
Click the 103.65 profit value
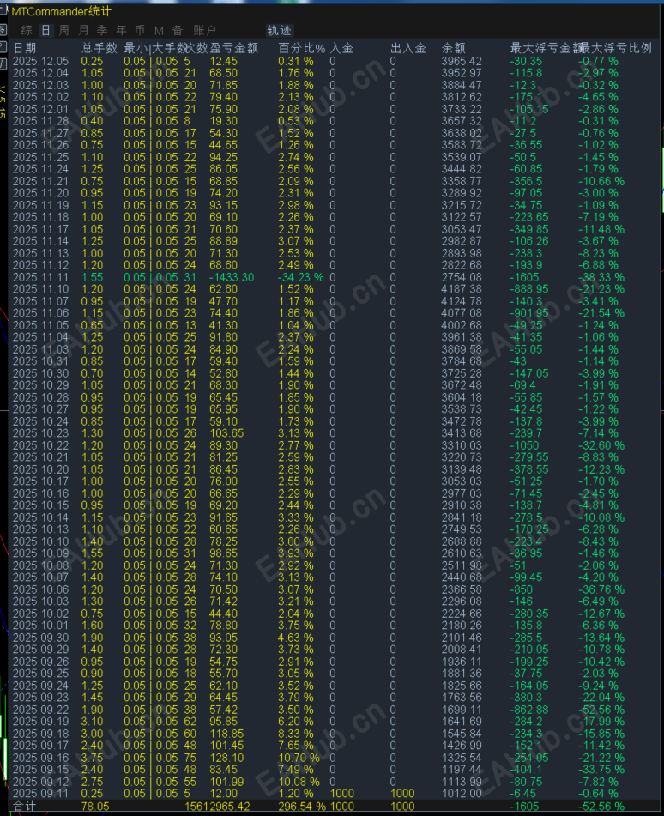226,433
